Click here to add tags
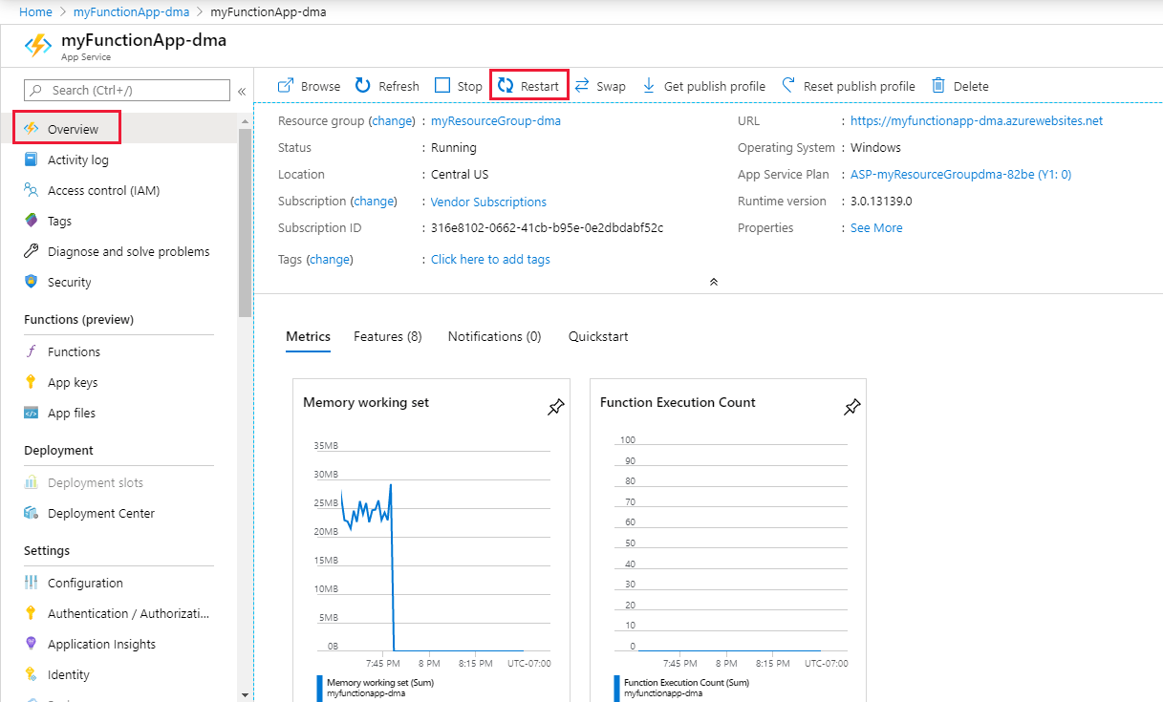Viewport: 1163px width, 702px height. pyautogui.click(x=490, y=259)
